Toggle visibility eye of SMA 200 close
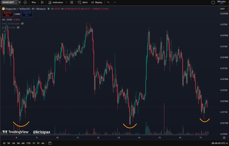 [x=18, y=28]
